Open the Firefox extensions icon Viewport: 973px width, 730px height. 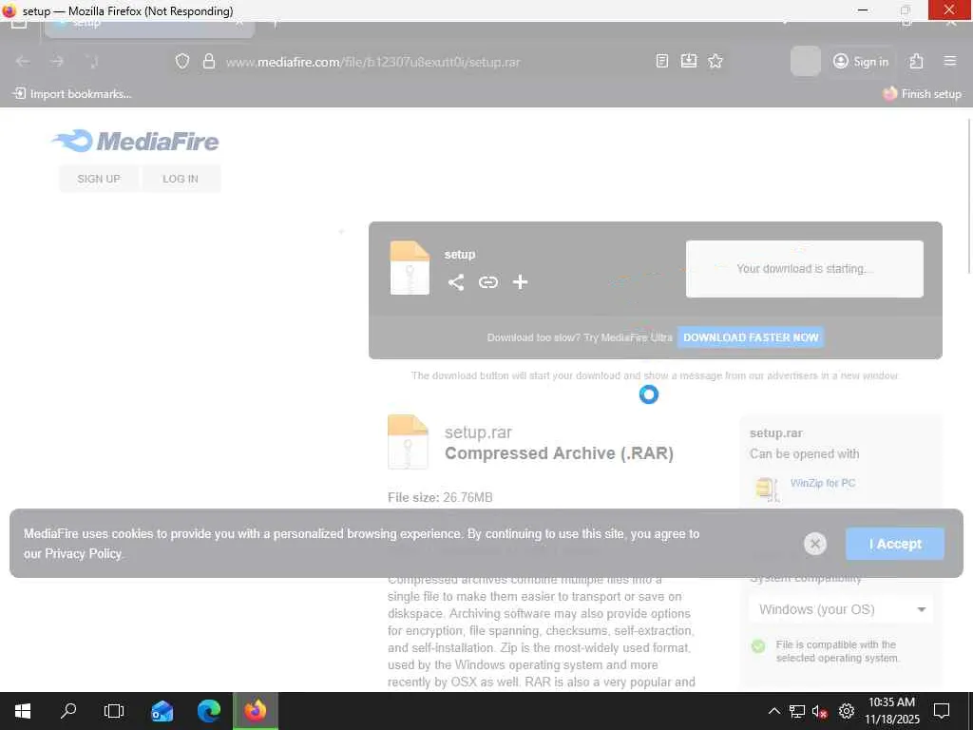(x=917, y=61)
